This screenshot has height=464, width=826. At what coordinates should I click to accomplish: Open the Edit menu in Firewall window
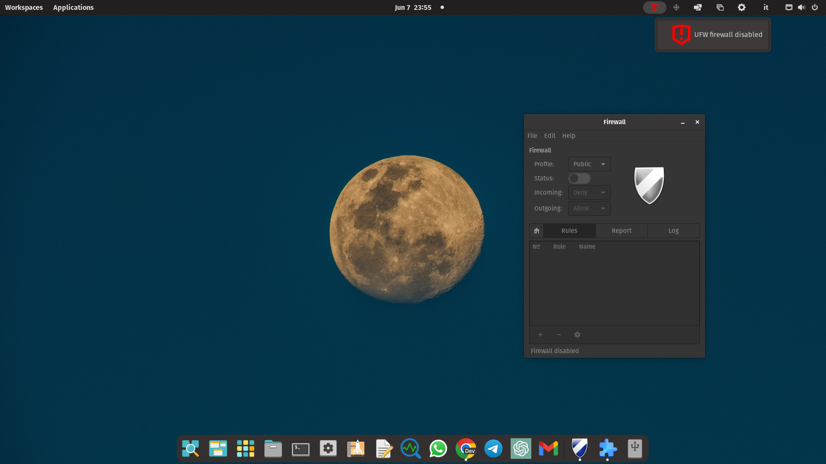coord(549,136)
